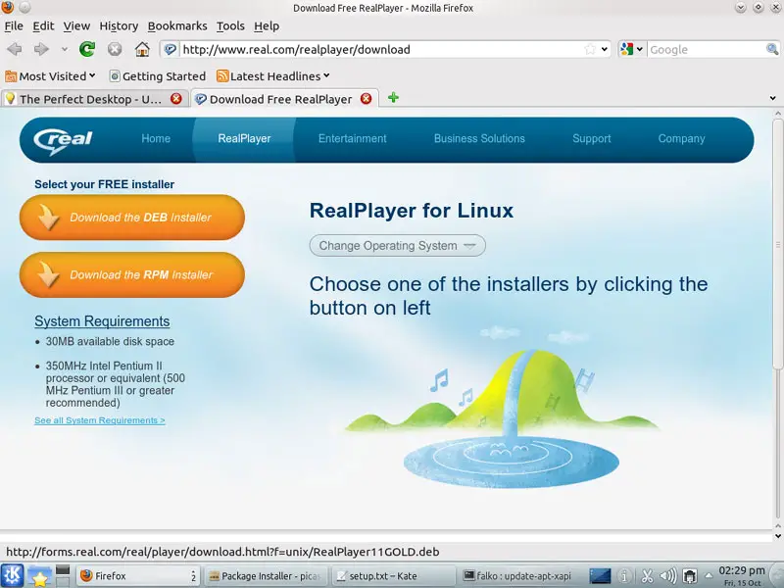Open the Change Operating System dropdown
The height and width of the screenshot is (588, 784).
398,246
